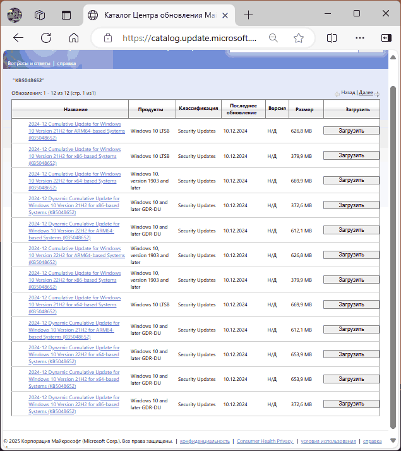
Task: Close the Каталог Центра обновления tab
Action: (225, 16)
